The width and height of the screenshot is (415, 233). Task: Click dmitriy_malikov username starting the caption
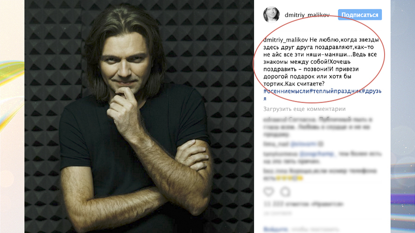pos(285,40)
